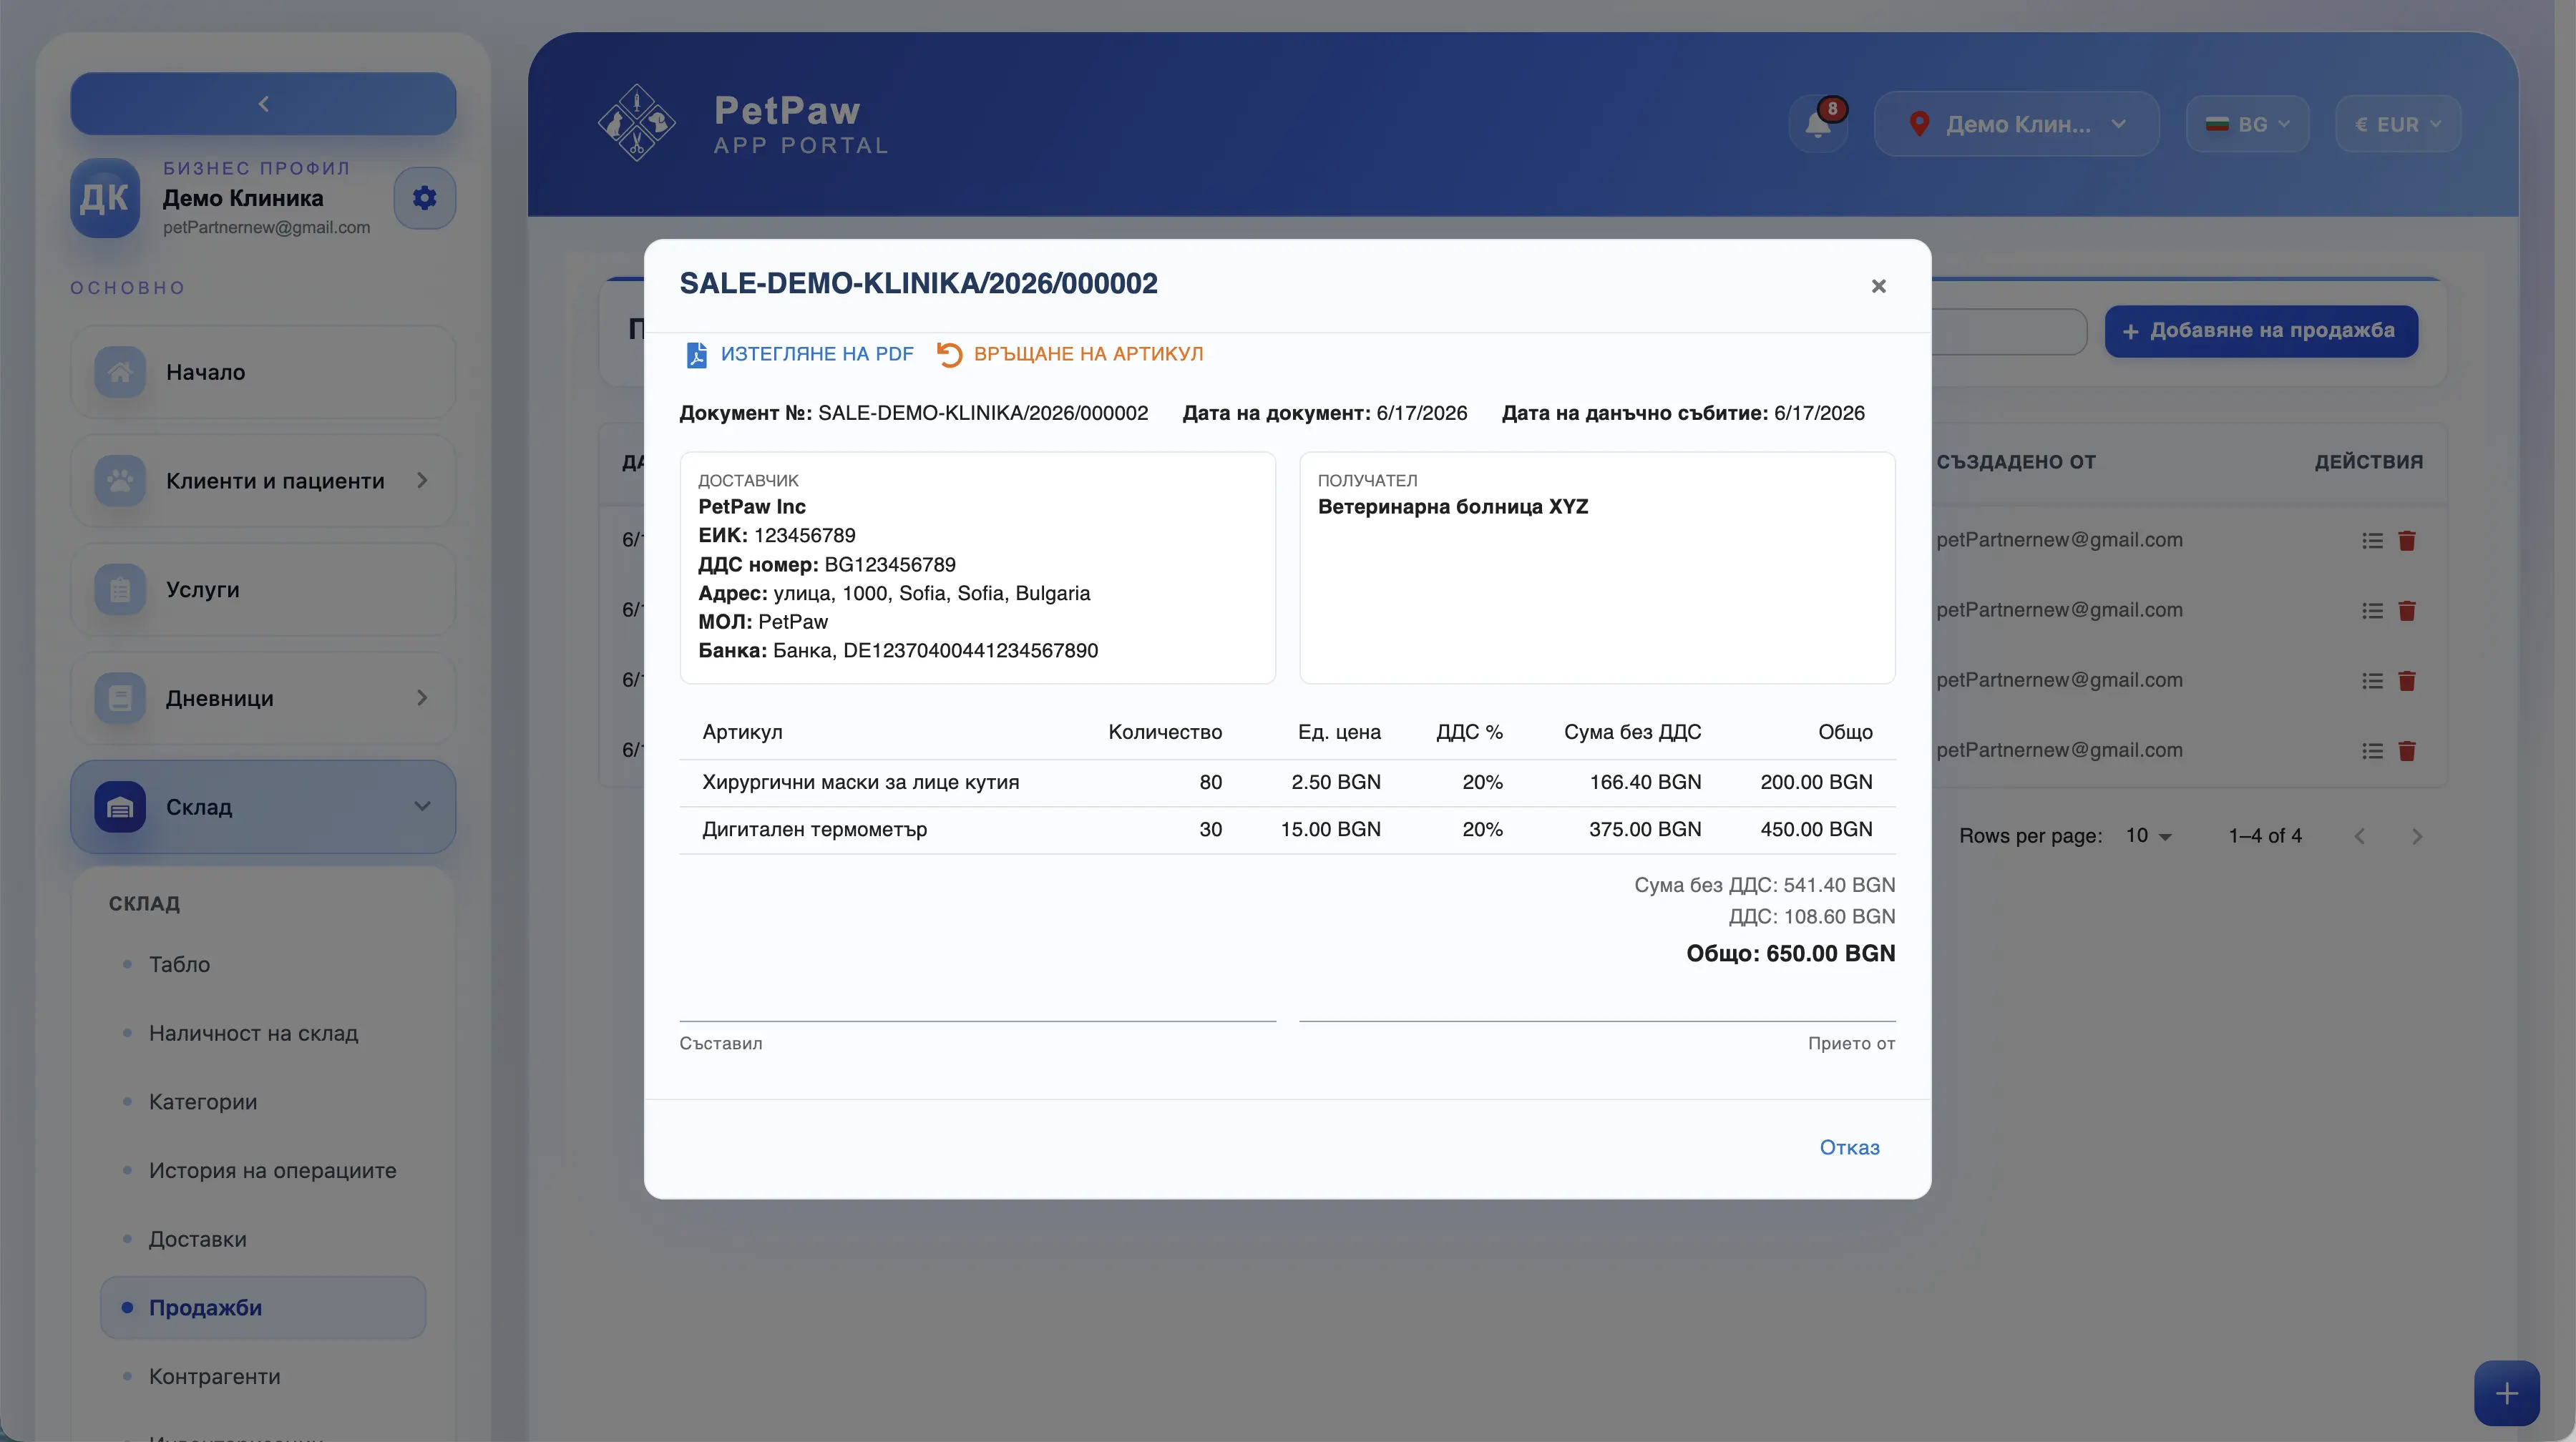Open the notifications bell
Image resolution: width=2576 pixels, height=1442 pixels.
pyautogui.click(x=1818, y=124)
